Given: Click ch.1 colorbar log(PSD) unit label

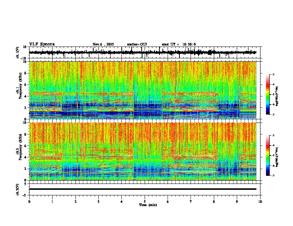Looking at the screenshot, I should pyautogui.click(x=277, y=96).
